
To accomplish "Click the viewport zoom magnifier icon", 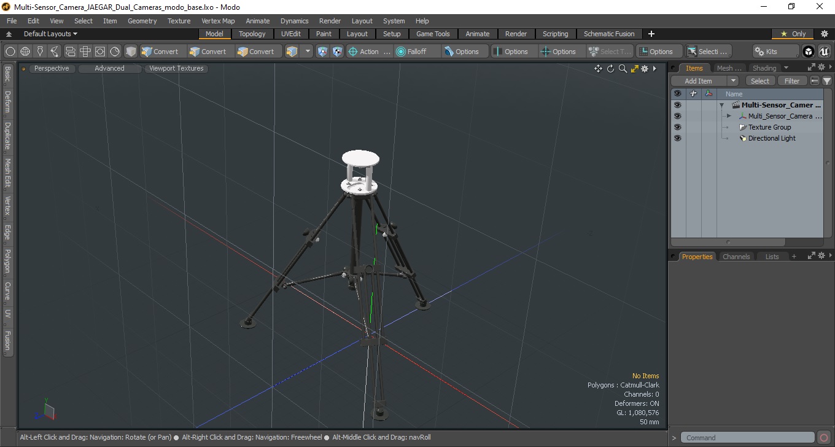I will (x=623, y=69).
